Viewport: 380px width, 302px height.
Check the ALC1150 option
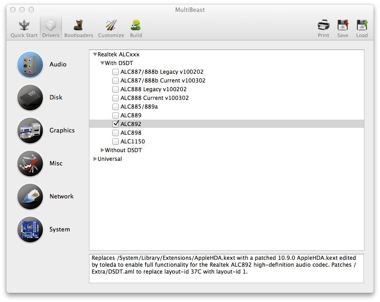click(x=116, y=142)
